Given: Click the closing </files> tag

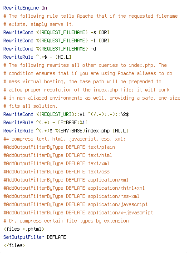Looking at the screenshot, I should point(15,246).
